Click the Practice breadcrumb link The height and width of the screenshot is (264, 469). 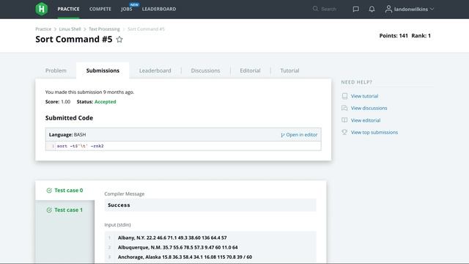(x=43, y=29)
